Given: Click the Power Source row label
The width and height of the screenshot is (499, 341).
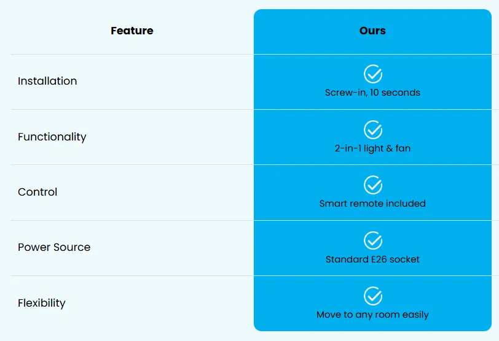Looking at the screenshot, I should 54,247.
